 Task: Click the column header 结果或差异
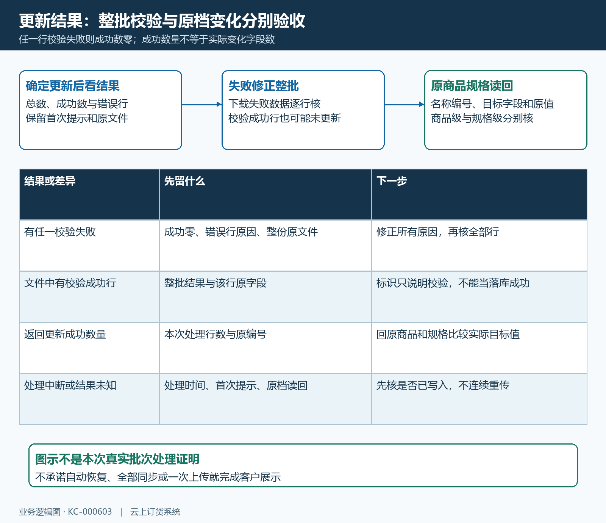pos(89,194)
